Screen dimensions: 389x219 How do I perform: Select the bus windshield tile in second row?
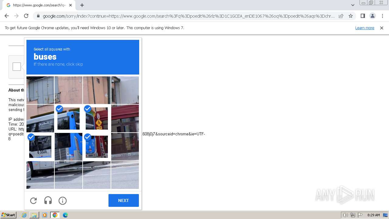coord(40,118)
